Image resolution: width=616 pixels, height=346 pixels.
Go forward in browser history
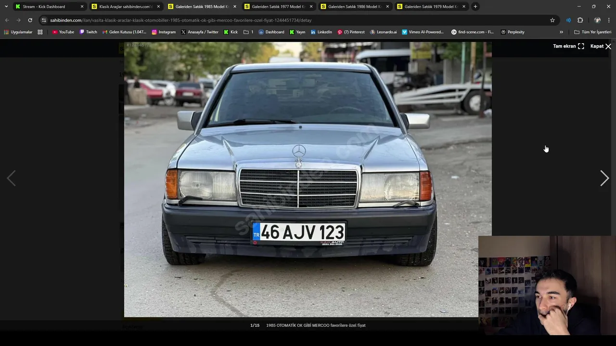(18, 20)
